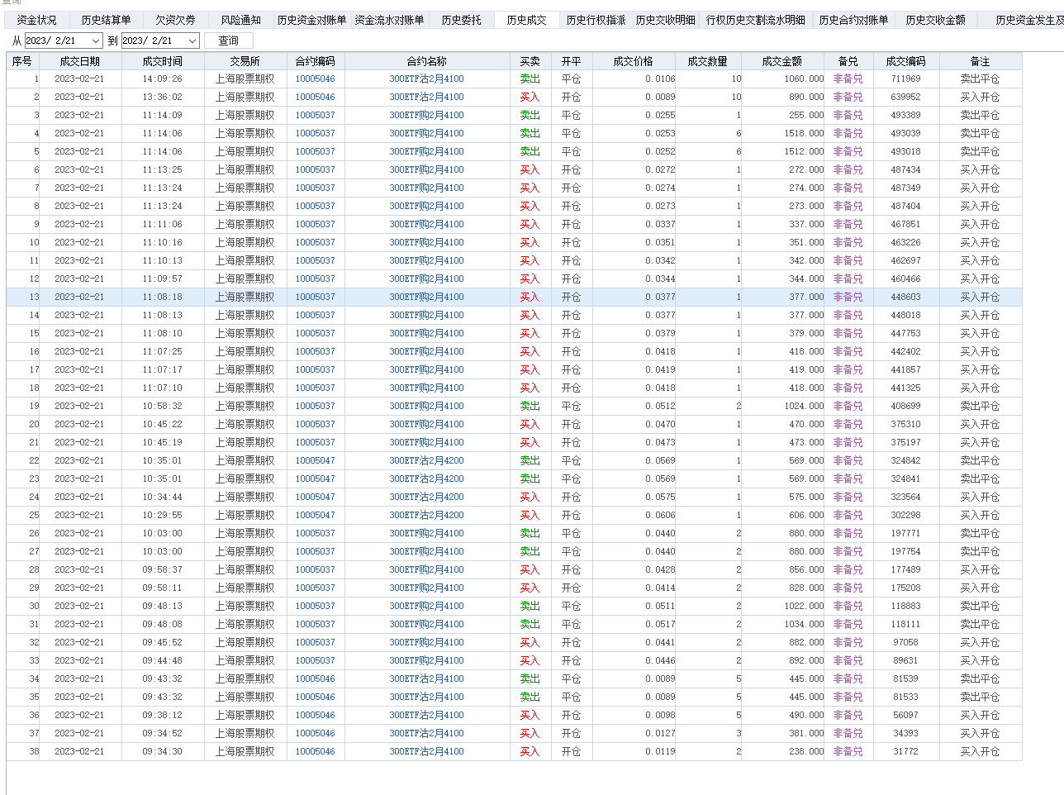The image size is (1064, 795).
Task: Sort by the 成交时间 column header
Action: click(x=162, y=61)
